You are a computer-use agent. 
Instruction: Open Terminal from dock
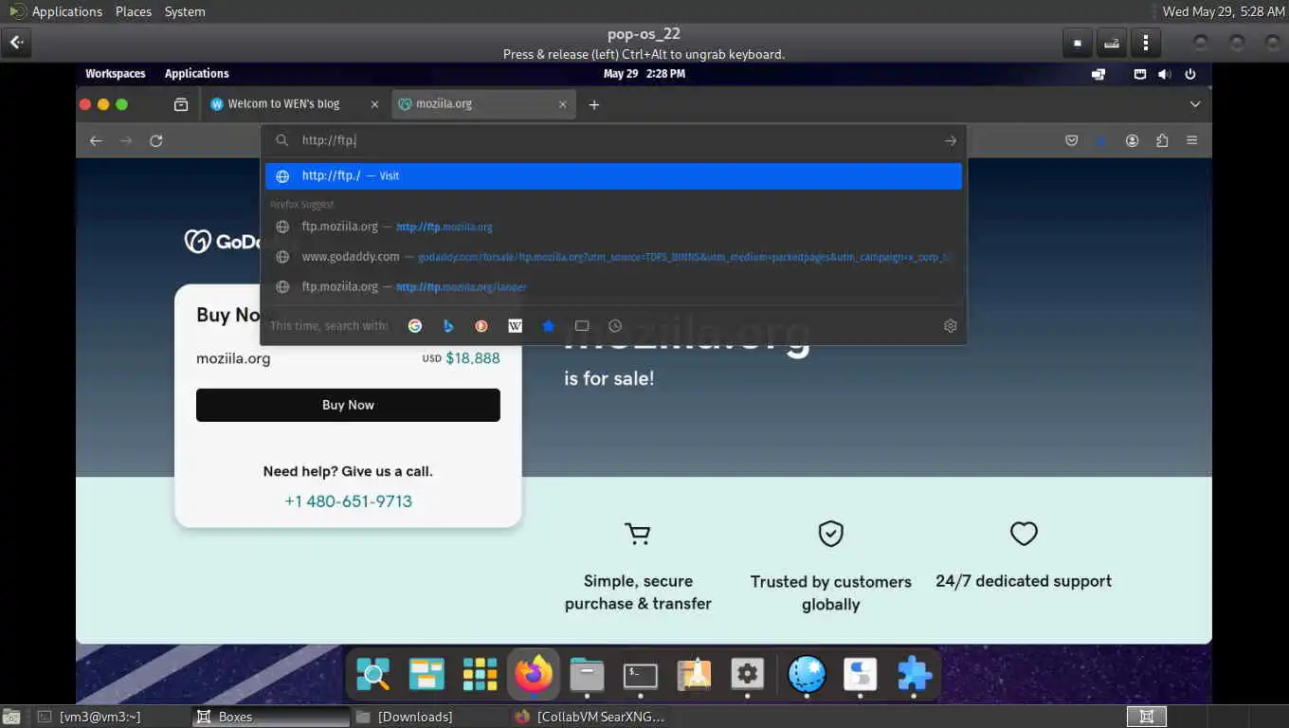coord(641,675)
